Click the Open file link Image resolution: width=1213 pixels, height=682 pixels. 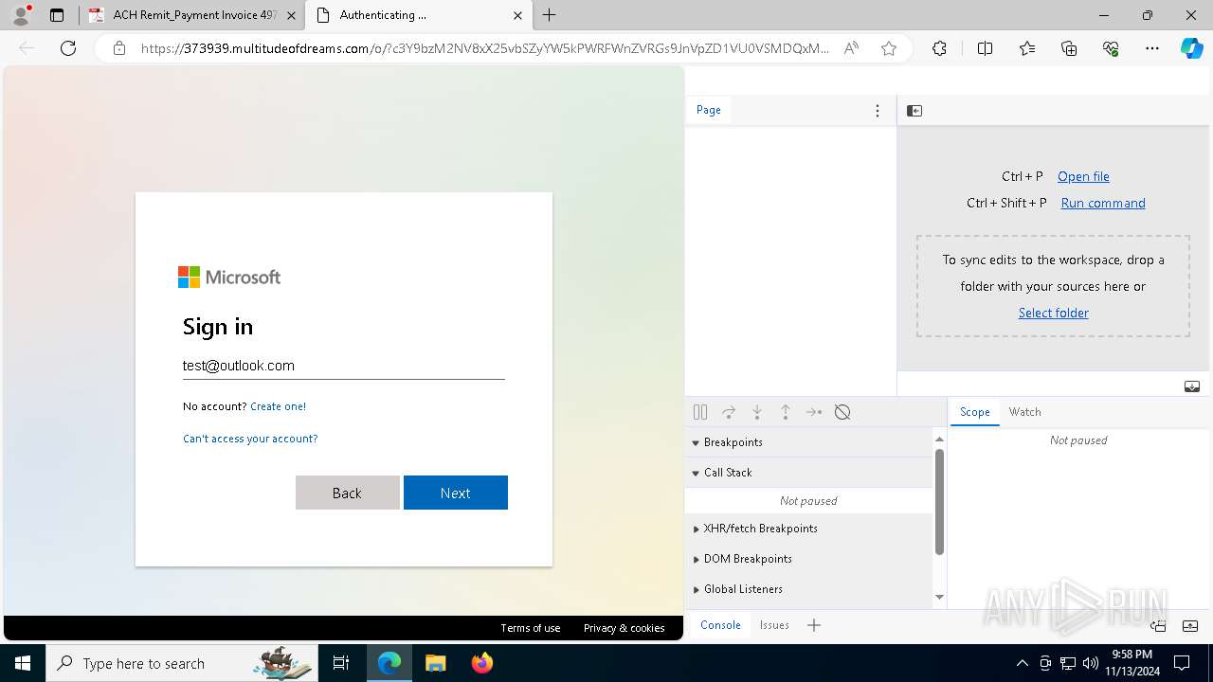point(1083,176)
